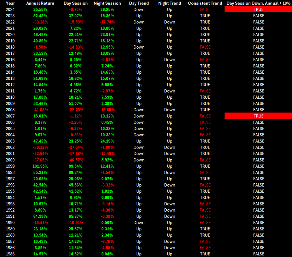Click the red TRUE cell for 2007
Viewport: 292px width, 257px height.
pos(259,116)
